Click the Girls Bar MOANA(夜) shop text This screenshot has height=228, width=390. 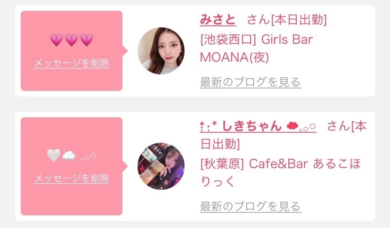[256, 49]
